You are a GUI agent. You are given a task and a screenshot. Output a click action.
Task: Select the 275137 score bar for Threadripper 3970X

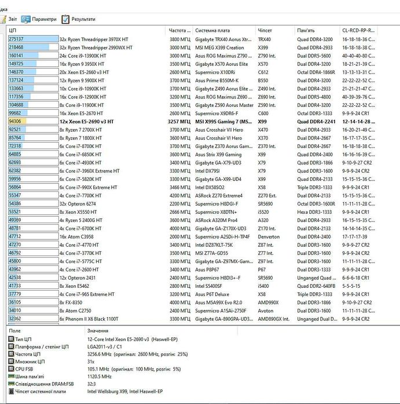coord(34,39)
